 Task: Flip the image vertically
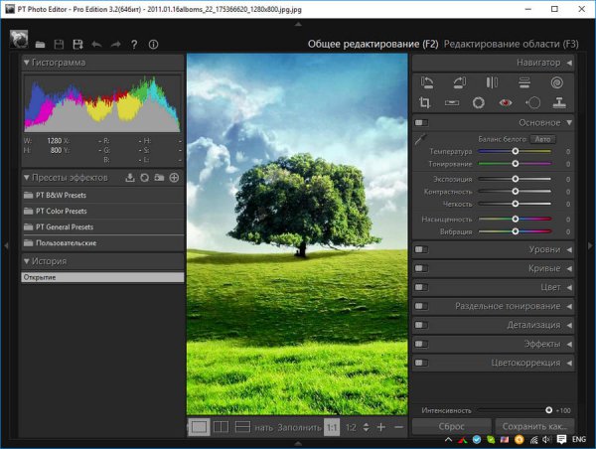tap(524, 82)
